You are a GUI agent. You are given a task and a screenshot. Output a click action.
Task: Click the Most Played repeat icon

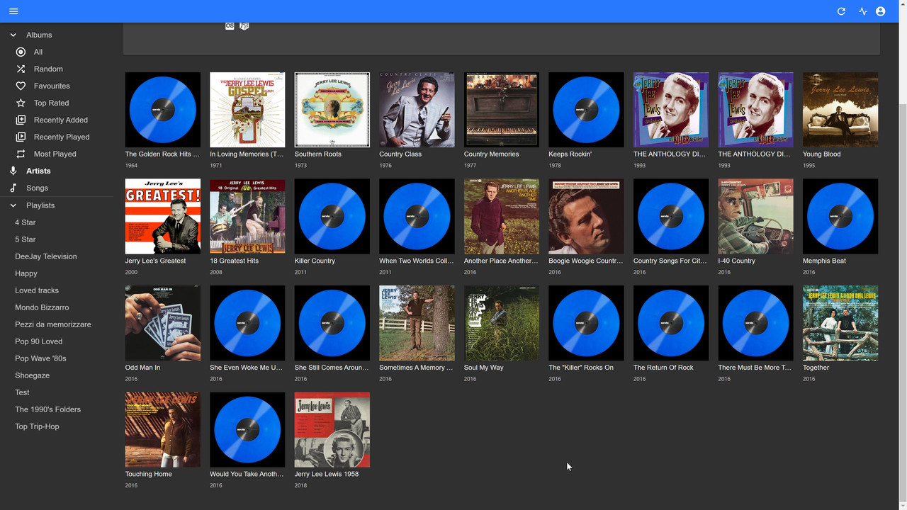tap(21, 154)
